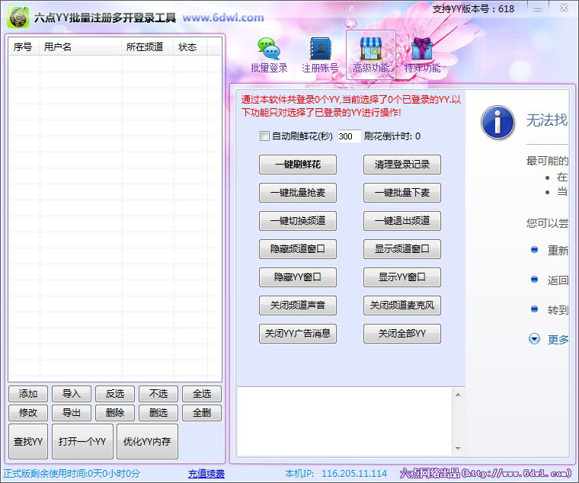Click the 添加 button
579x483 pixels.
(x=28, y=394)
